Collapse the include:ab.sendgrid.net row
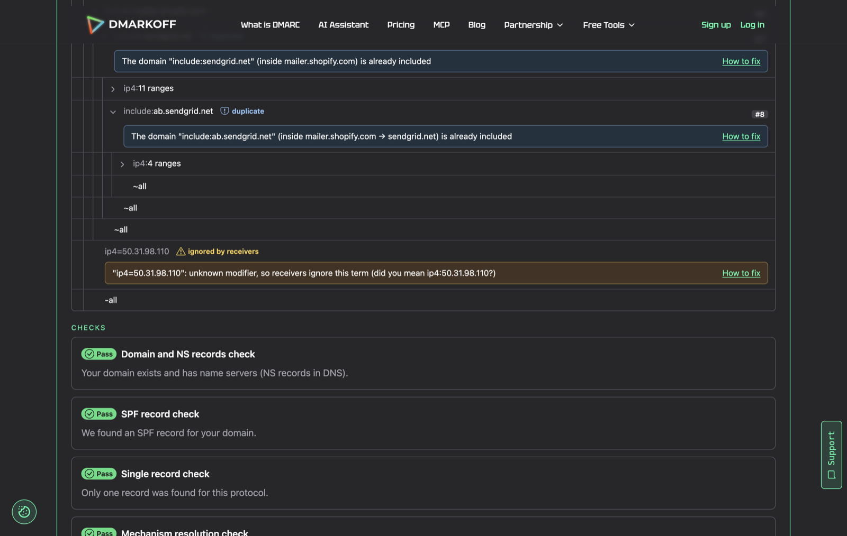This screenshot has width=847, height=536. coord(113,112)
